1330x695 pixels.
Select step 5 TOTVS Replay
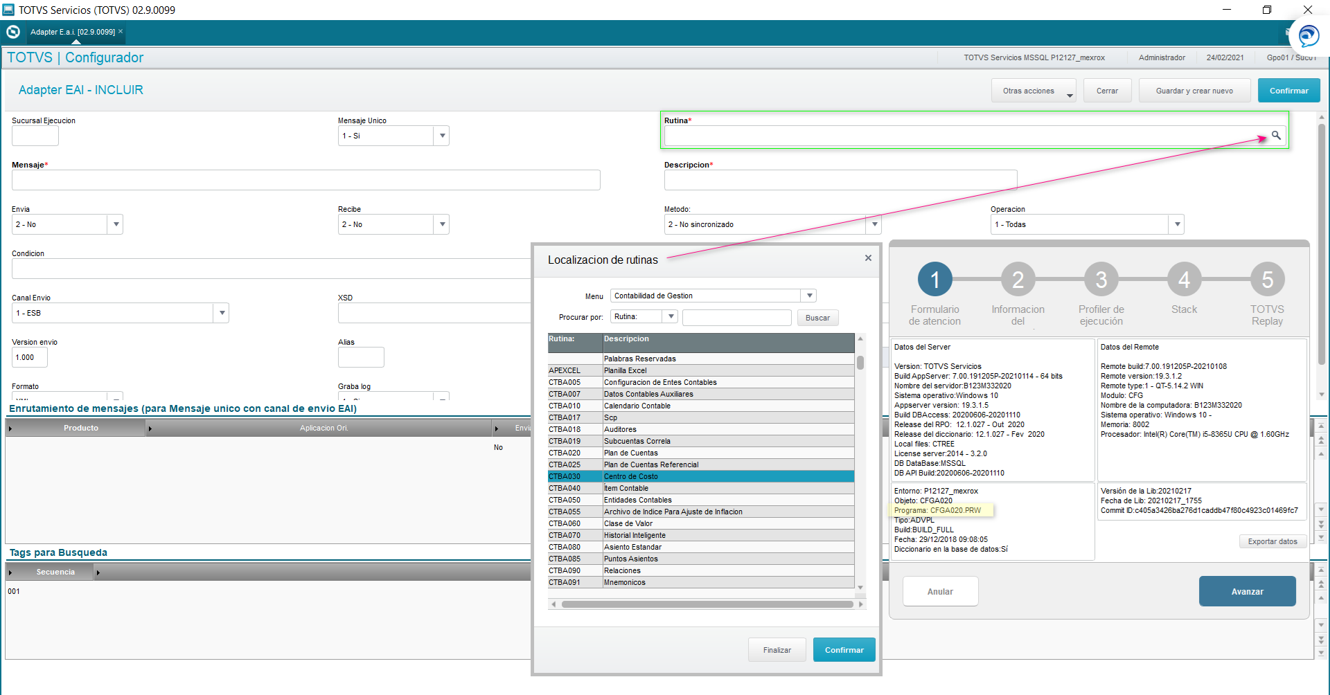tap(1268, 280)
